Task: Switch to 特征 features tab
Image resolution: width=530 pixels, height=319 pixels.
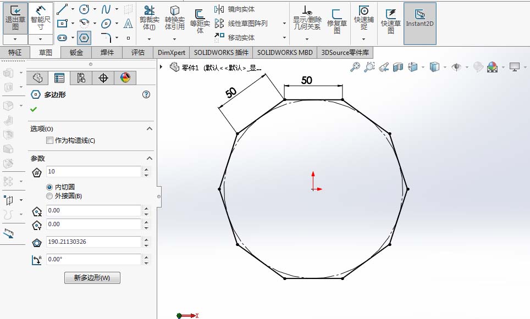Action: tap(15, 52)
